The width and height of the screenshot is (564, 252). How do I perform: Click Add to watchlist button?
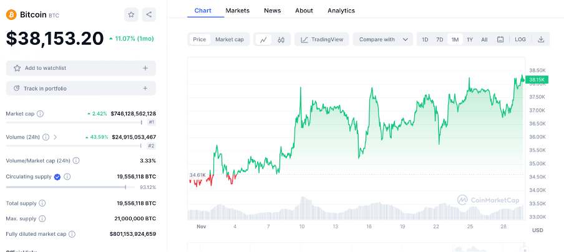(x=81, y=68)
